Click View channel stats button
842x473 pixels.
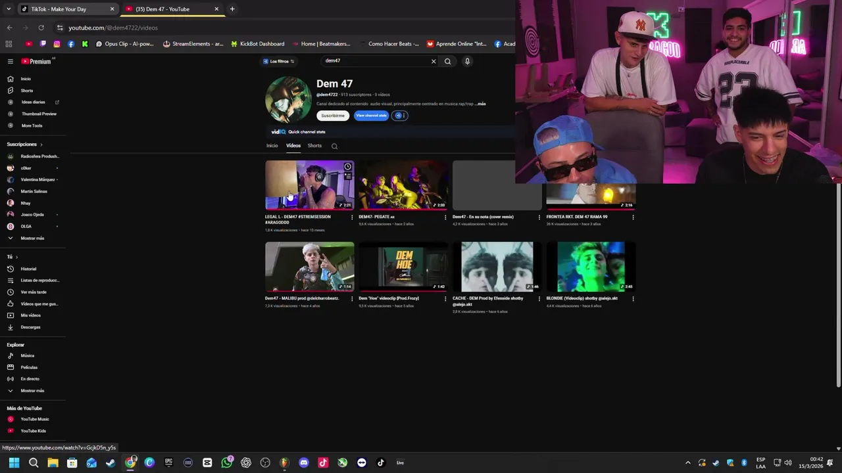[x=371, y=116]
